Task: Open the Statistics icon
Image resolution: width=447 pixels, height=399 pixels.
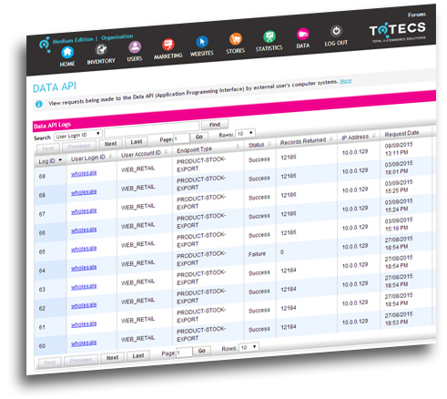Action: coord(269,36)
